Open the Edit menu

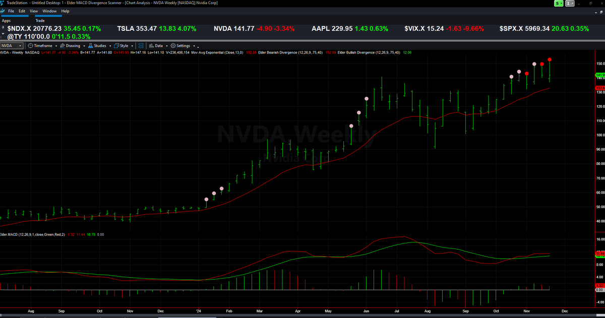pyautogui.click(x=22, y=11)
